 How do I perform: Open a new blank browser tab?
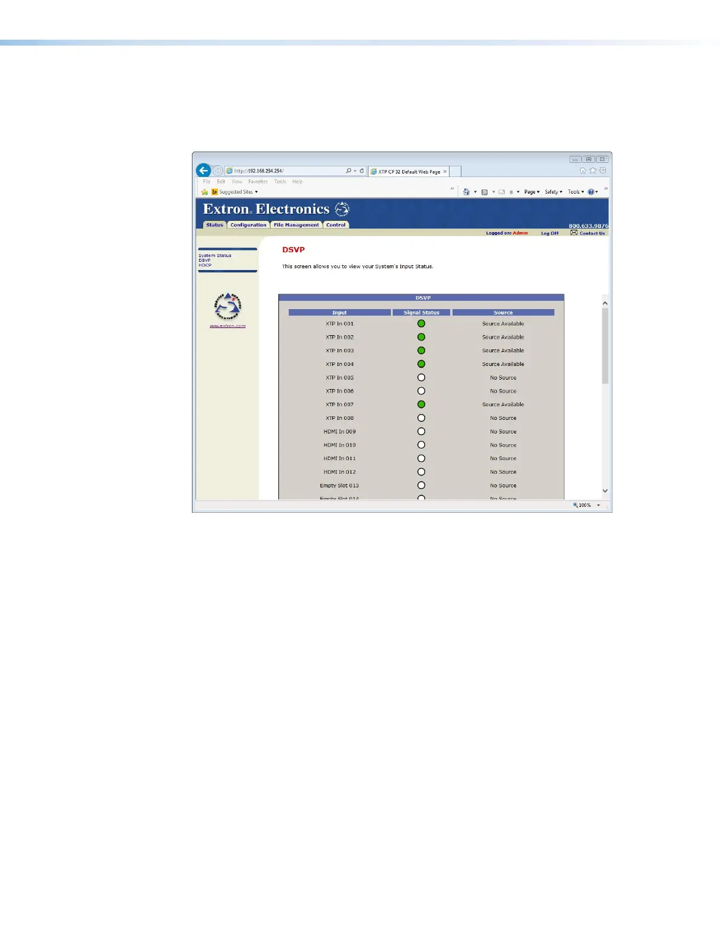pos(455,172)
